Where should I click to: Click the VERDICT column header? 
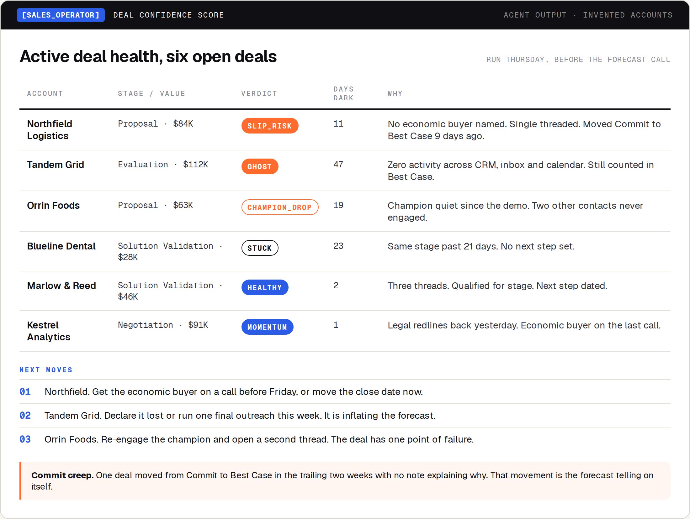coord(259,93)
